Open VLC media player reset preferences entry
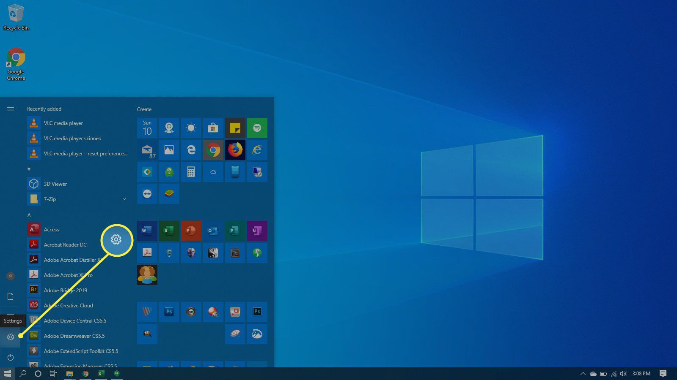677x380 pixels. (x=77, y=154)
